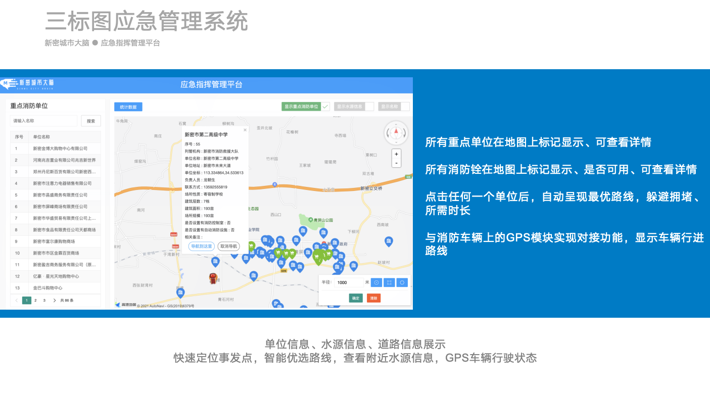This screenshot has height=393, width=710.
Task: Click the 重点消防单位 panel heading
Action: coord(29,106)
